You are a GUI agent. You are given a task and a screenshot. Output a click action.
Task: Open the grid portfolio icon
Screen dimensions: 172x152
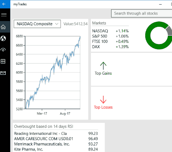pos(3,61)
